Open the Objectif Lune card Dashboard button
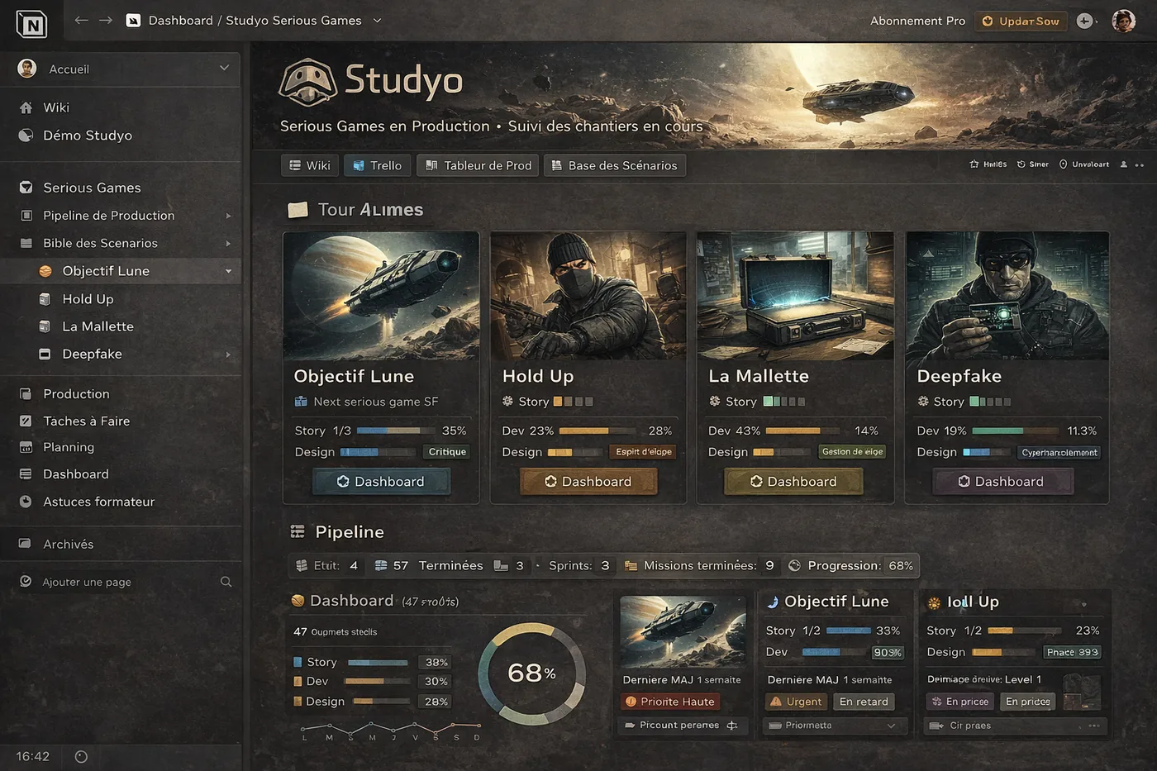Image resolution: width=1157 pixels, height=771 pixels. click(381, 481)
